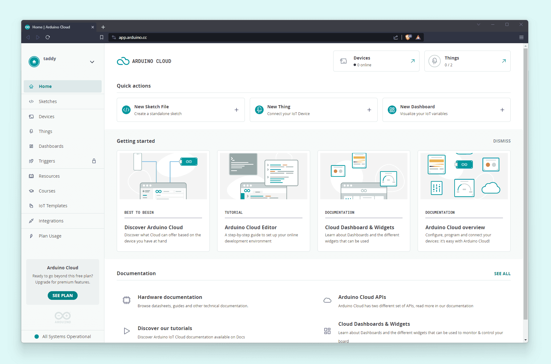551x364 pixels.
Task: Click the SEE ALL documentation link
Action: click(x=502, y=273)
